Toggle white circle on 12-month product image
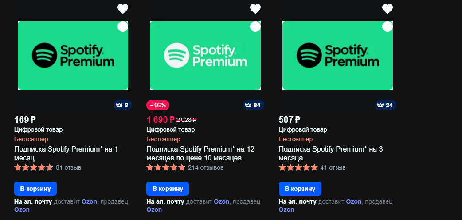The height and width of the screenshot is (220, 462). point(255,27)
